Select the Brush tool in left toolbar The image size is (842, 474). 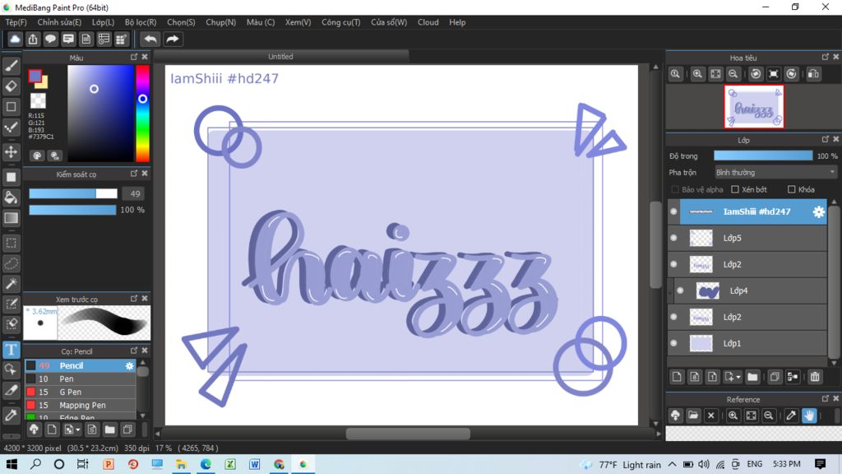(x=11, y=66)
